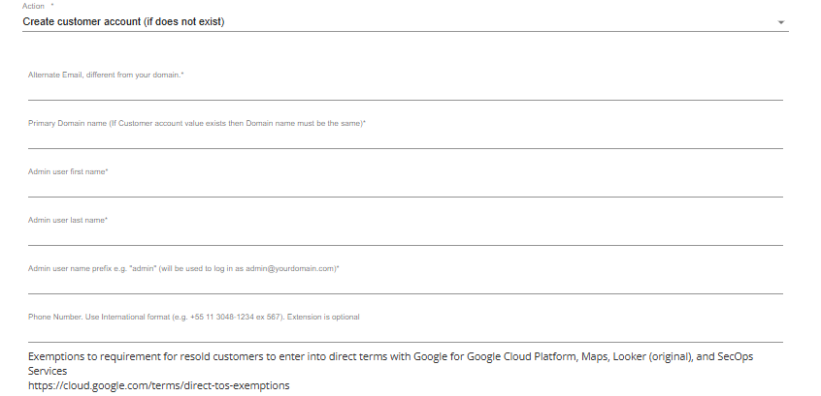Viewport: 821px width, 396px height.
Task: Focus the Primary Domain name input field
Action: point(406,138)
